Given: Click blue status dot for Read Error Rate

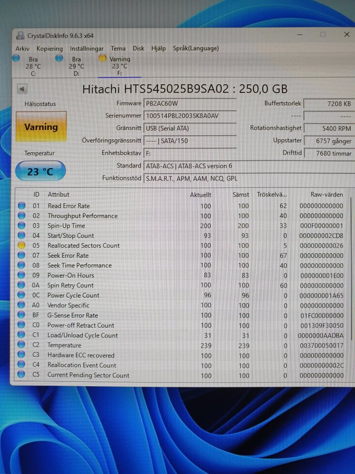Looking at the screenshot, I should [22, 206].
